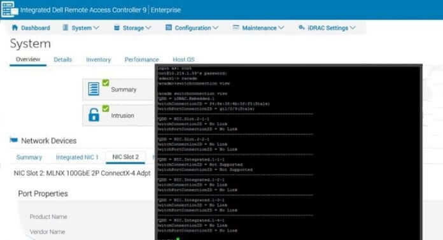Click the iDRAC Settings key icon
This screenshot has height=240, width=443.
coord(302,27)
